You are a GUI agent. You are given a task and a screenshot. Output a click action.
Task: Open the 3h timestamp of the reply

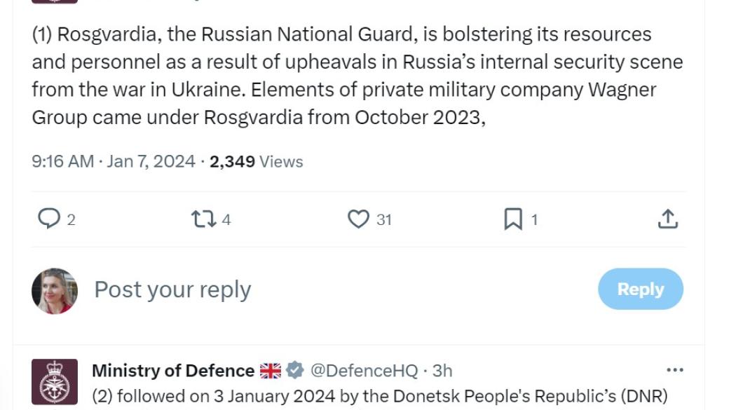(442, 370)
